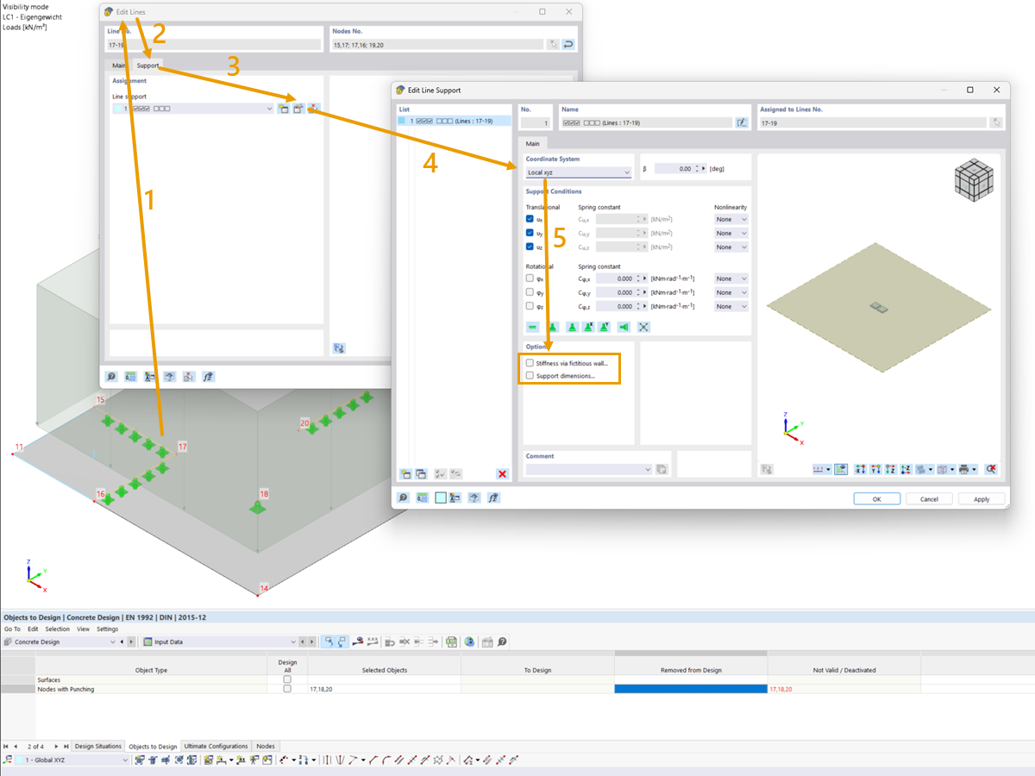Select the hinged support preset icon
Viewport: 1035px width, 776px height.
click(x=572, y=327)
